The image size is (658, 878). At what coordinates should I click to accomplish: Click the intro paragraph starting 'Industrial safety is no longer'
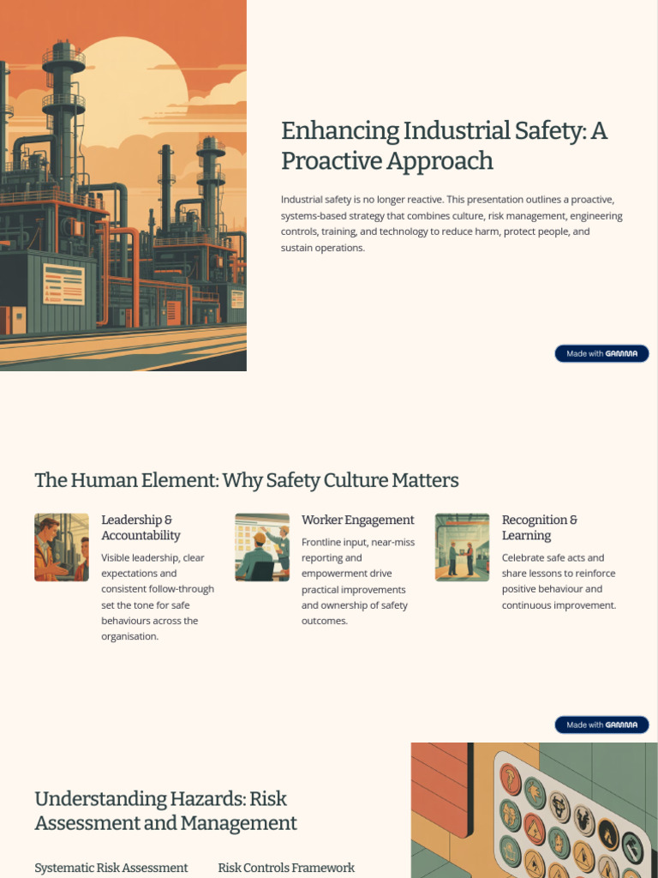(452, 224)
